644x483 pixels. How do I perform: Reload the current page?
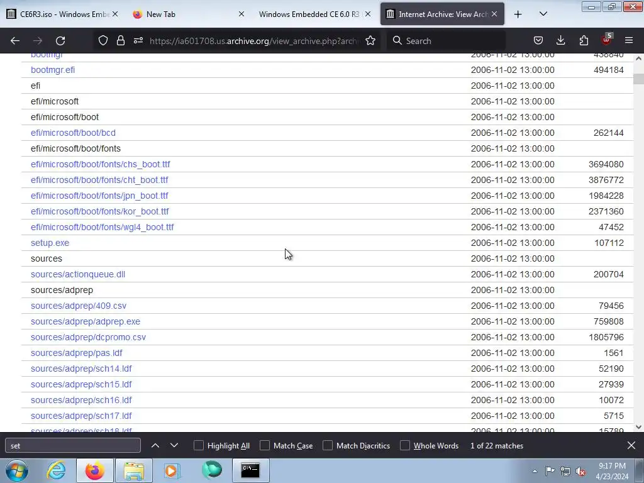[x=60, y=41]
